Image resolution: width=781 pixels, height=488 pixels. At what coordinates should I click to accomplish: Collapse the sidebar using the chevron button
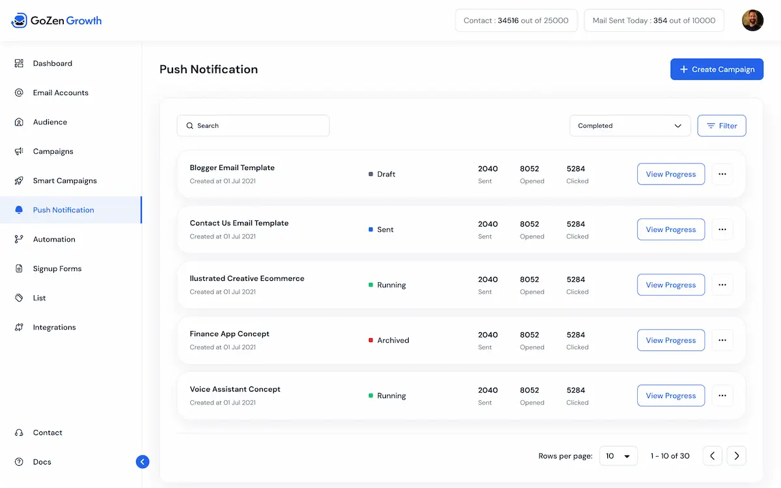(143, 461)
